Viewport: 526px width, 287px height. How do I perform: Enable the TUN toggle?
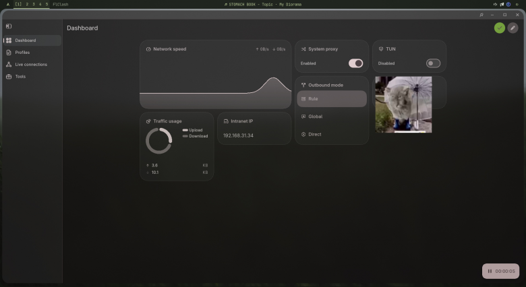point(433,63)
